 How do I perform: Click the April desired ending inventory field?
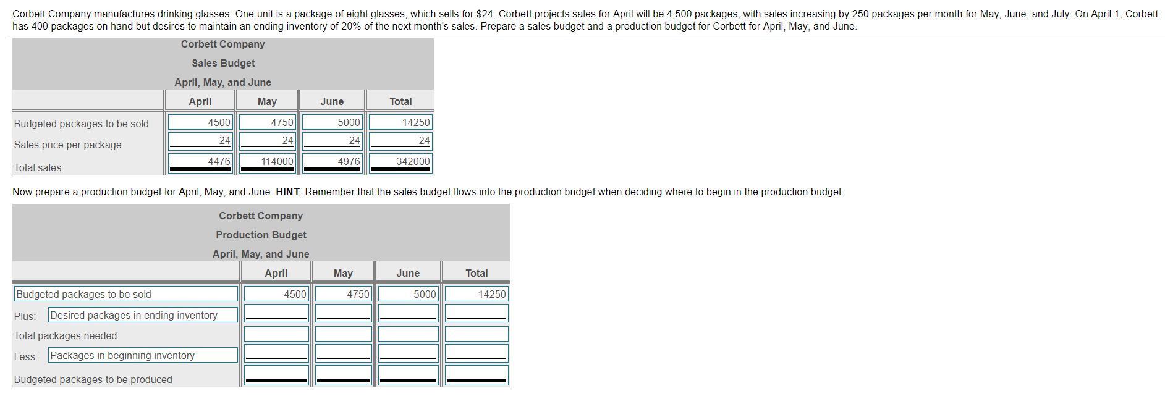click(x=276, y=313)
